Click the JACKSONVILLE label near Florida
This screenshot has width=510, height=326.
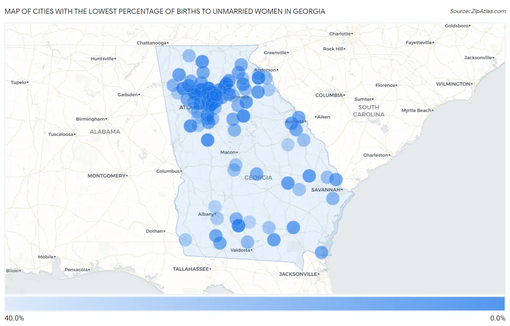click(x=298, y=274)
